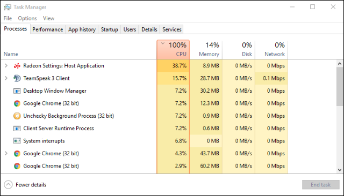Click the Task Manager title bar icon
This screenshot has height=196, width=344.
click(7, 7)
